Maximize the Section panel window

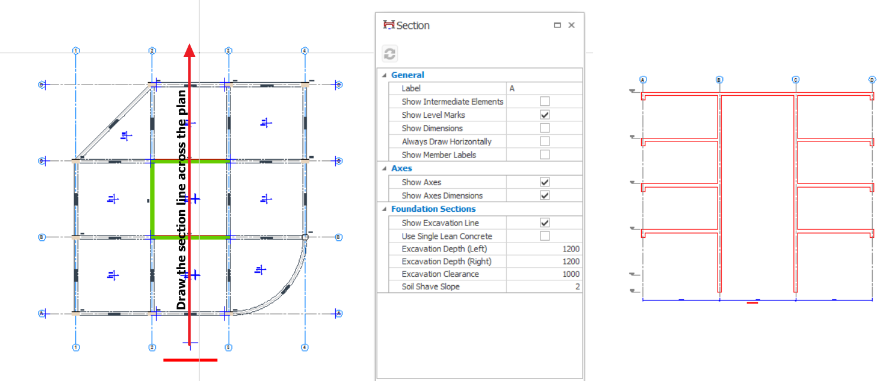(x=557, y=25)
